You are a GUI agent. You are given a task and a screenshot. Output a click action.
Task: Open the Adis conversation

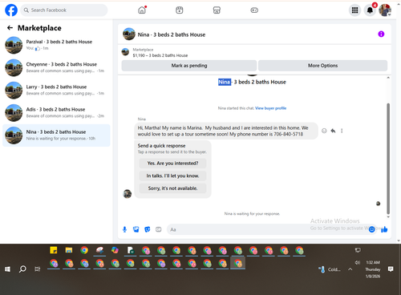[x=56, y=112]
